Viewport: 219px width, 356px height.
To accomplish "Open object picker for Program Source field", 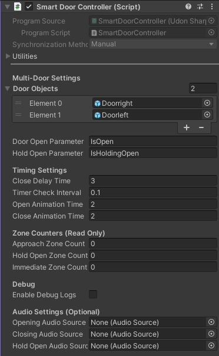I will pos(211,21).
